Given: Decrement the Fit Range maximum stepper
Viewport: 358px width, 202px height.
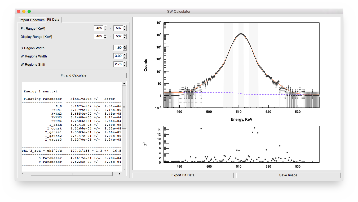Looking at the screenshot, I should click(125, 30).
